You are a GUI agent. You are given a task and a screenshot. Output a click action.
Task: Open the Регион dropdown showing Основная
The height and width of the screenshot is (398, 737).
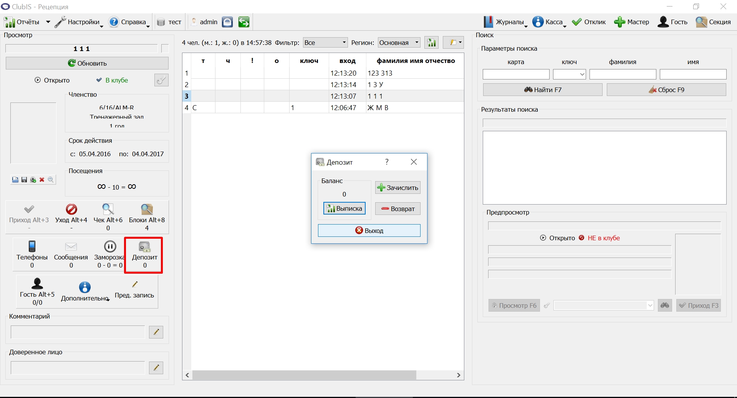399,43
